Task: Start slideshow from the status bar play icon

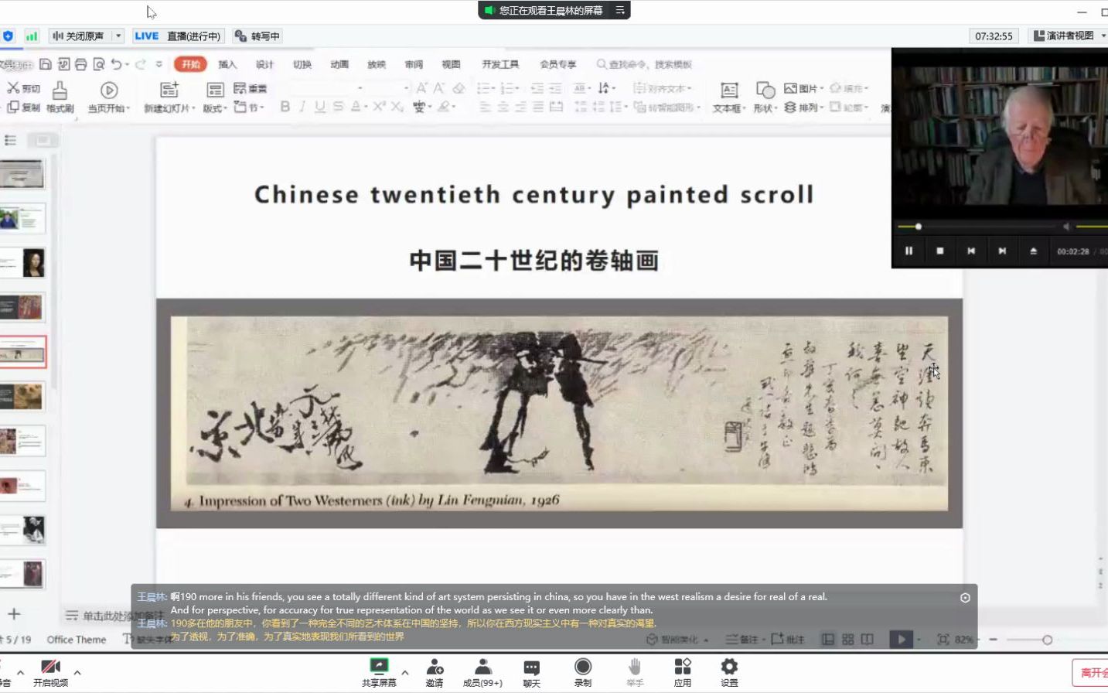Action: coord(901,640)
